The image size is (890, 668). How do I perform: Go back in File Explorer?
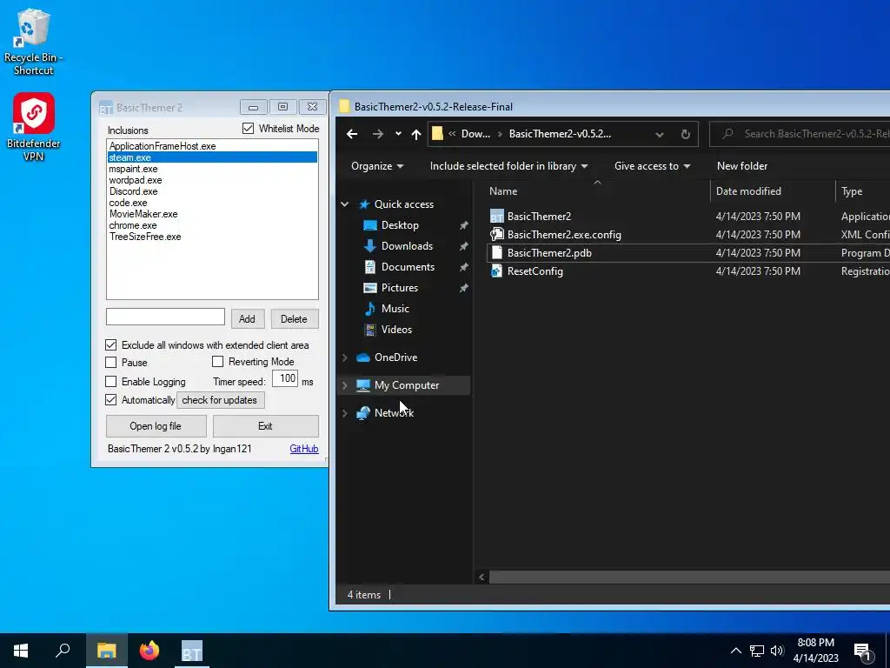352,134
